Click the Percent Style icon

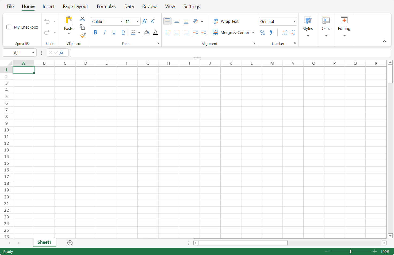[263, 33]
